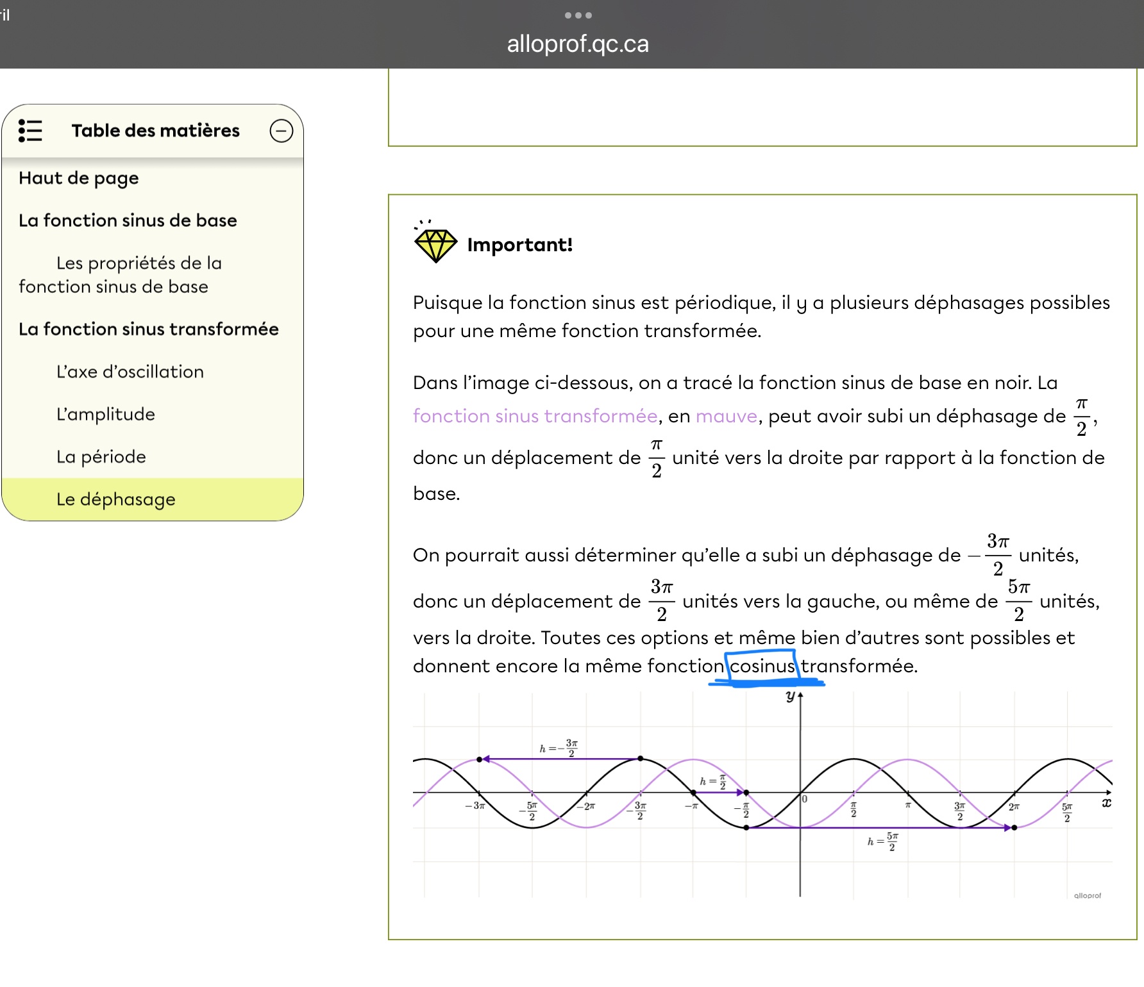Tap the circled word 'cosinus'
The width and height of the screenshot is (1144, 987).
click(762, 666)
